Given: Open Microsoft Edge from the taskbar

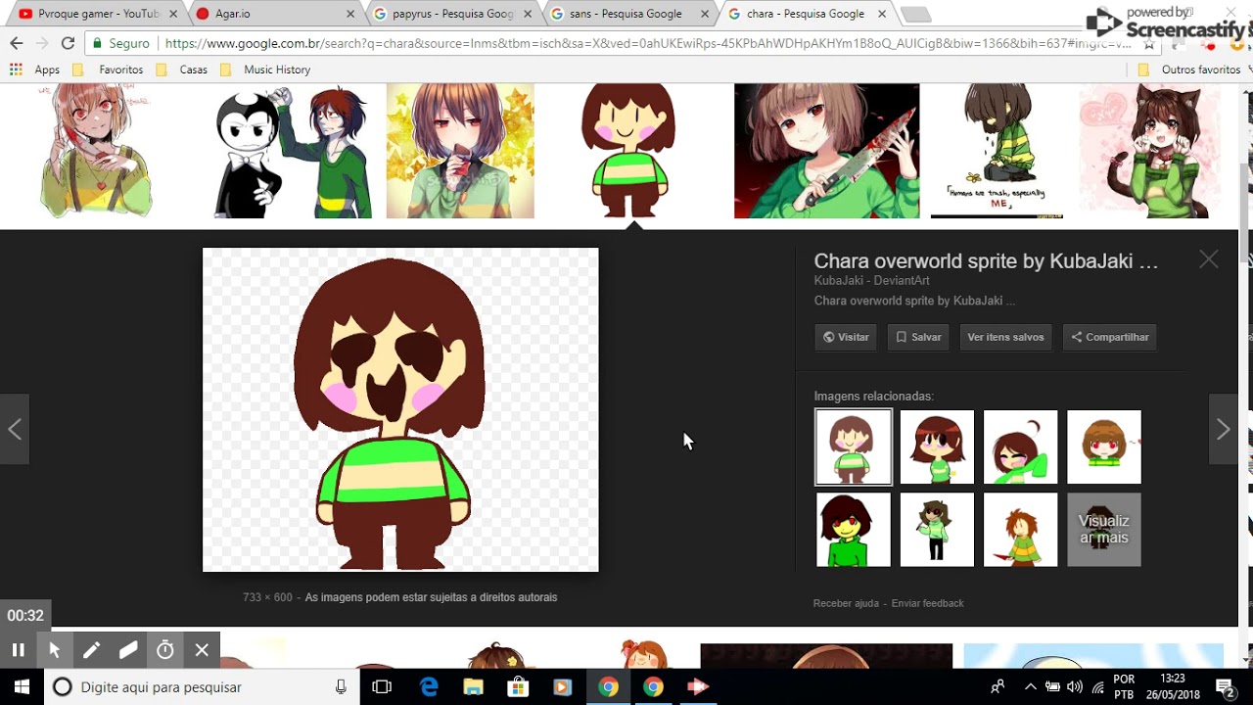Looking at the screenshot, I should point(429,686).
